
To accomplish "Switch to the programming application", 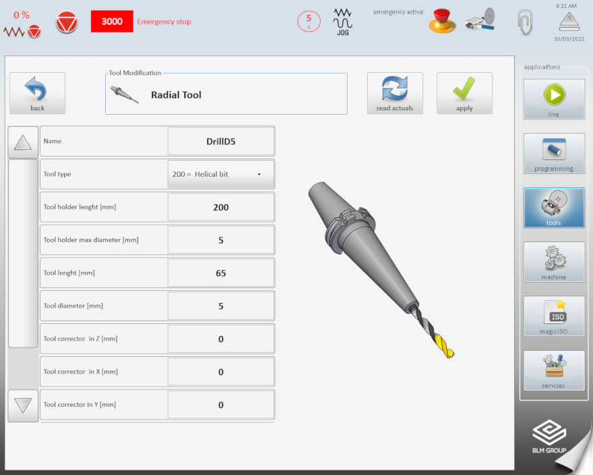I will pyautogui.click(x=554, y=154).
